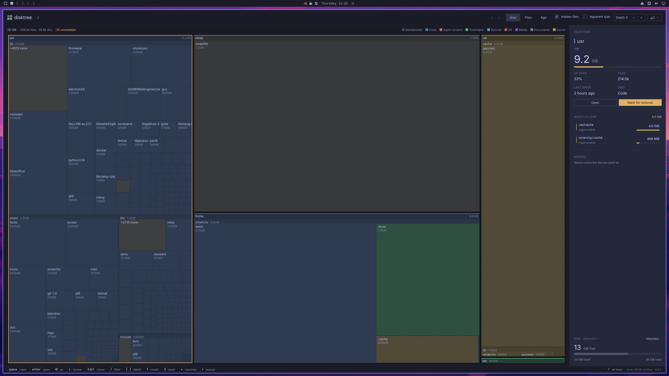Click the Code legend swatch
This screenshot has height=376, width=669.
click(x=426, y=30)
